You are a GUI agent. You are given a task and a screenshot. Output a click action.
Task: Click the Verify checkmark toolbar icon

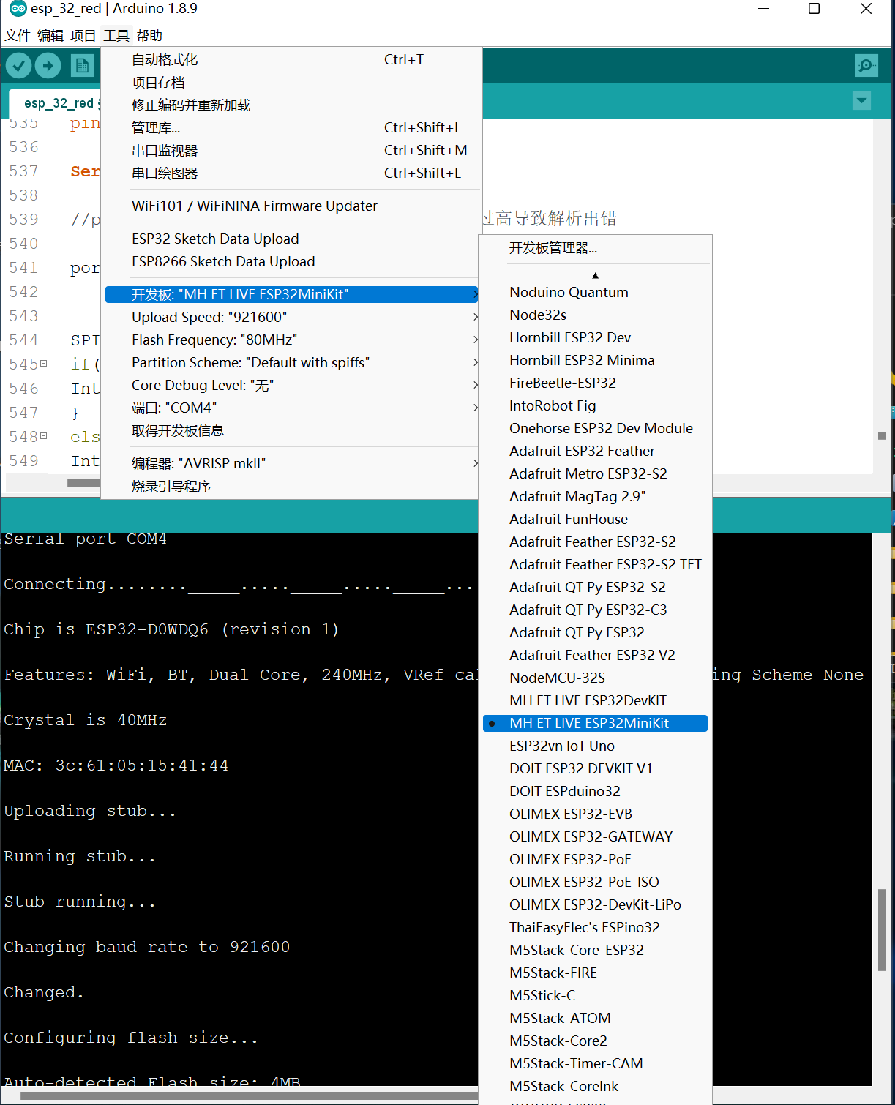pos(18,66)
